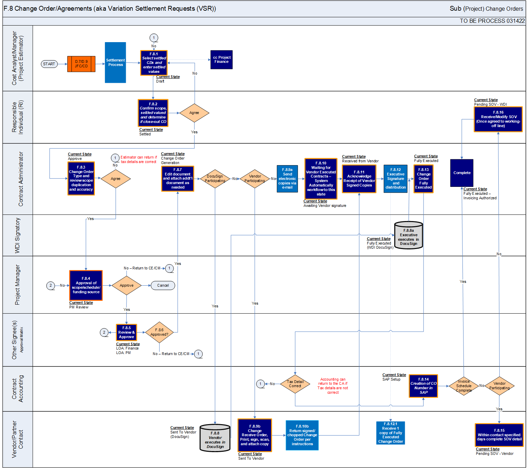This screenshot has height=468, width=528.
Task: Select the F.8.8a Executive executes DocuSign cylinder
Action: tap(408, 236)
